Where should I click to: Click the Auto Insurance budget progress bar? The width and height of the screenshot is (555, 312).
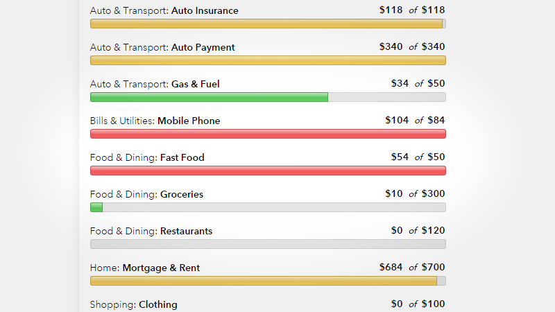[268, 24]
